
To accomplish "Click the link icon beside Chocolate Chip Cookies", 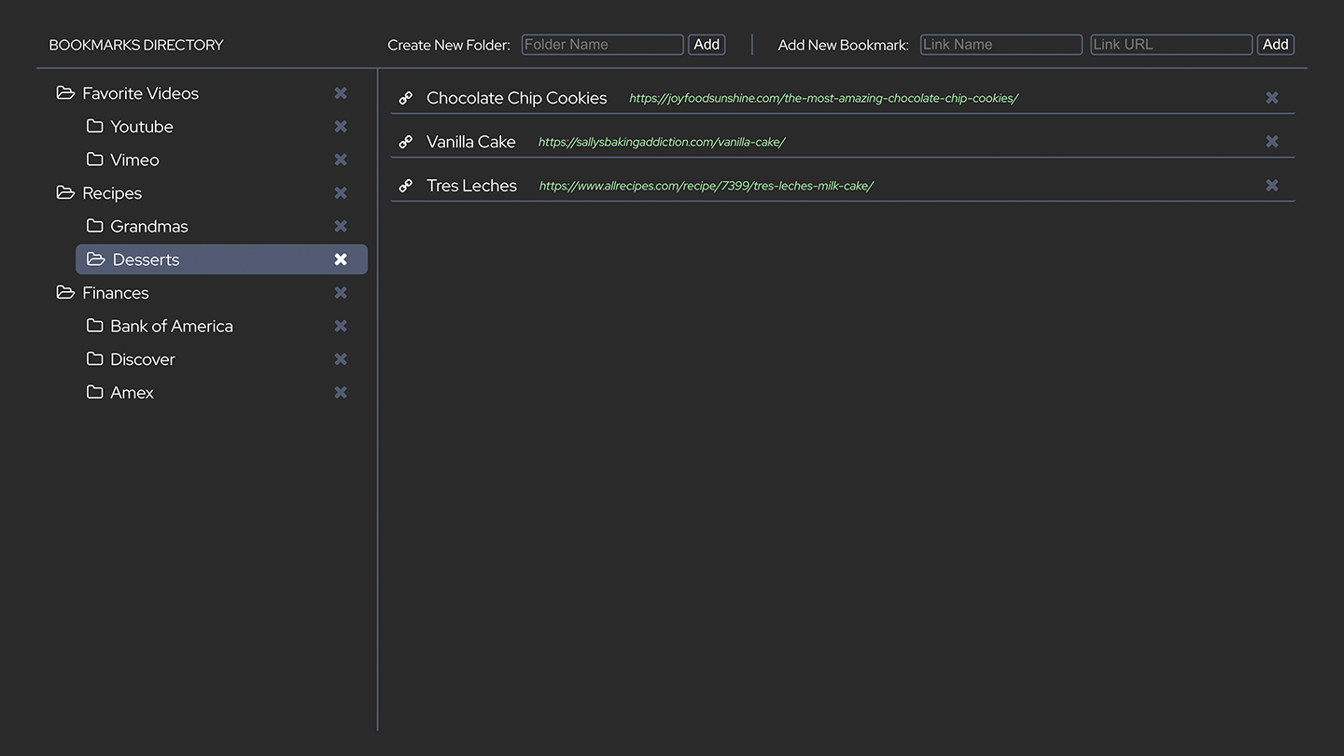I will pos(406,98).
